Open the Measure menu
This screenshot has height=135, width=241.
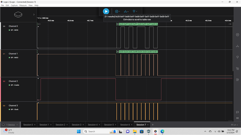click(x=23, y=5)
